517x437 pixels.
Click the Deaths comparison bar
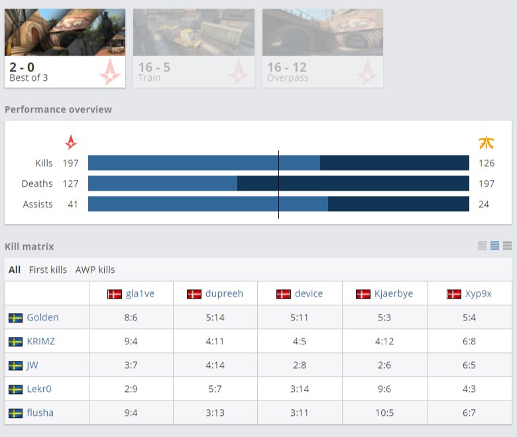(x=278, y=183)
